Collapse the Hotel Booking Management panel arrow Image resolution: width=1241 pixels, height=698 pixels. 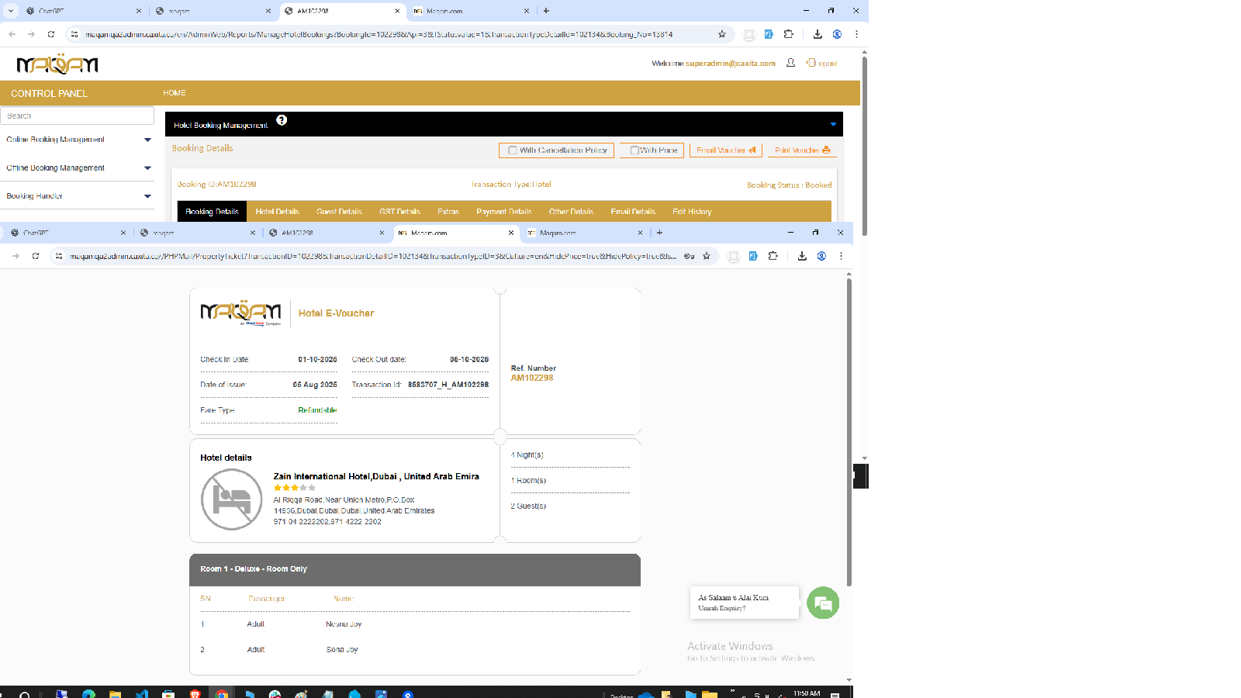pos(833,124)
